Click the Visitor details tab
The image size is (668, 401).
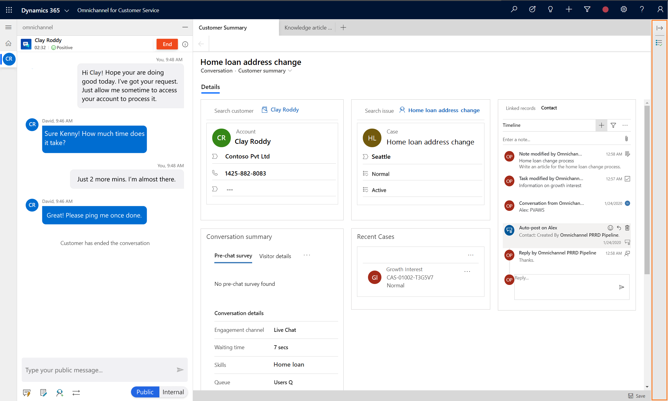(275, 256)
